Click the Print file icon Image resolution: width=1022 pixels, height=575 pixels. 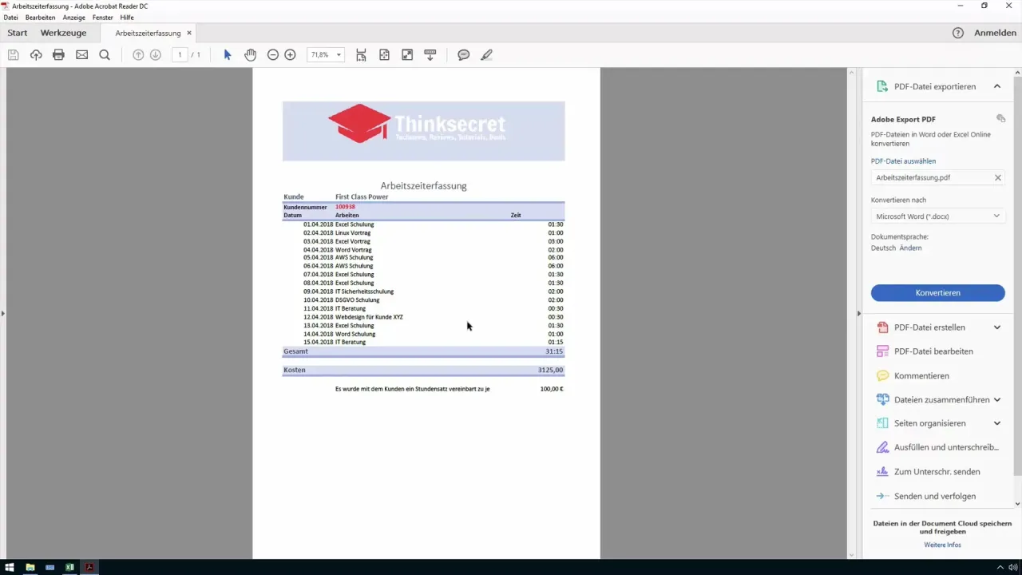coord(58,55)
